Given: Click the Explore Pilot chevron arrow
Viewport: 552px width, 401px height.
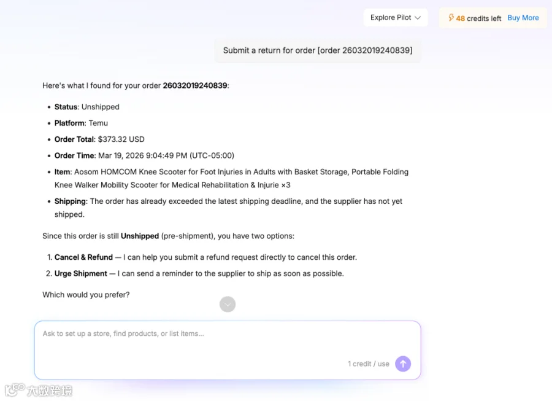Looking at the screenshot, I should (x=418, y=18).
